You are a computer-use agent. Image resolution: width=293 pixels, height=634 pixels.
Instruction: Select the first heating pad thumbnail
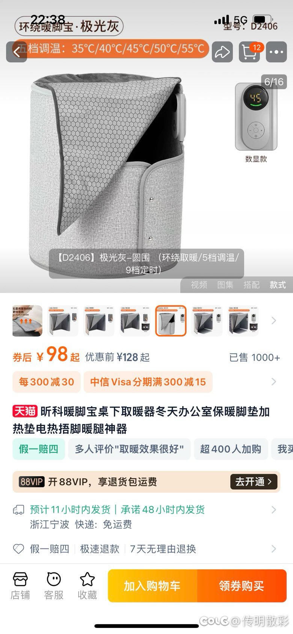pyautogui.click(x=27, y=320)
